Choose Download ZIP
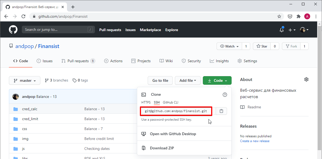The width and height of the screenshot is (322, 159). tap(184, 148)
